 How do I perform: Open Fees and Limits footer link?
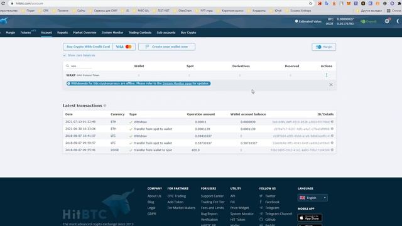212,208
